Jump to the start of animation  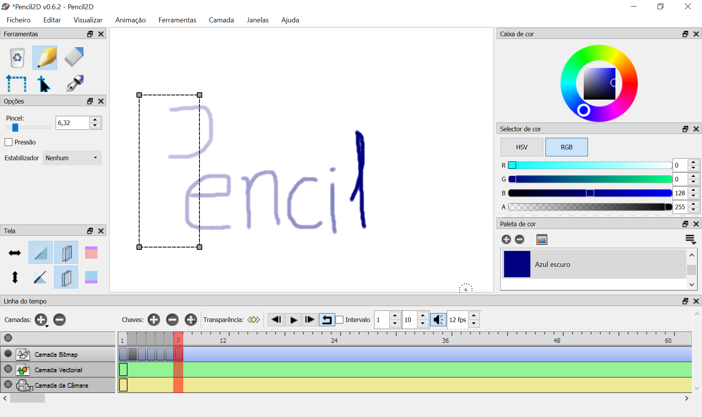(x=276, y=320)
